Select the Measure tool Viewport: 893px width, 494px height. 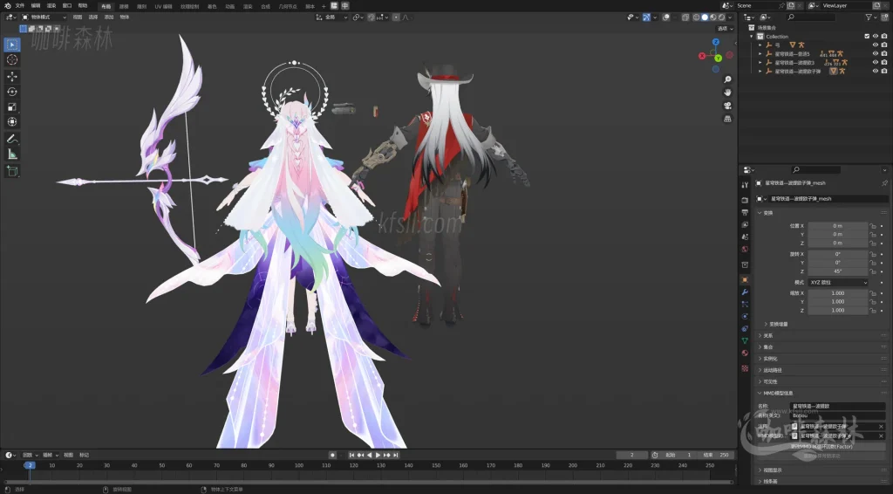(x=12, y=154)
